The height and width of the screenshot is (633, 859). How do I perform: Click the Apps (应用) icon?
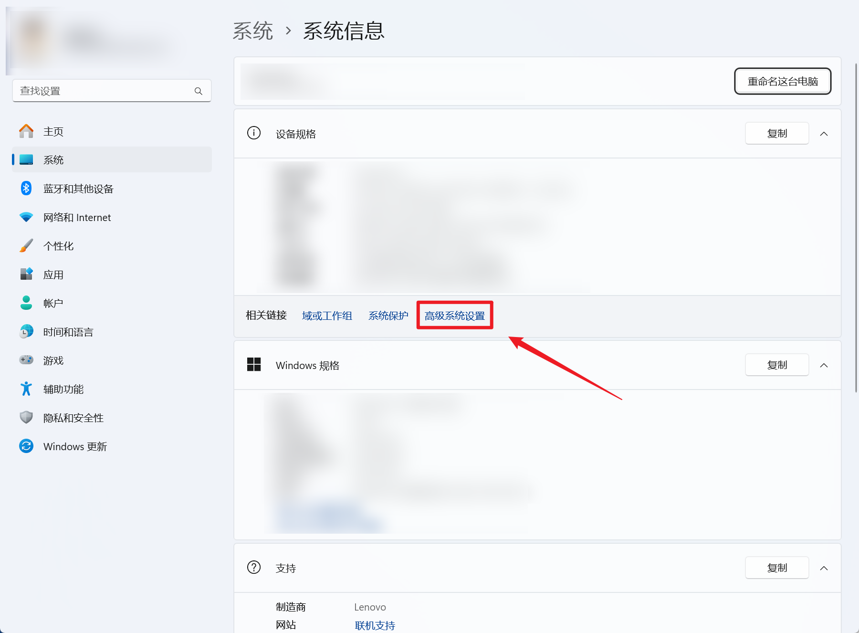click(26, 274)
